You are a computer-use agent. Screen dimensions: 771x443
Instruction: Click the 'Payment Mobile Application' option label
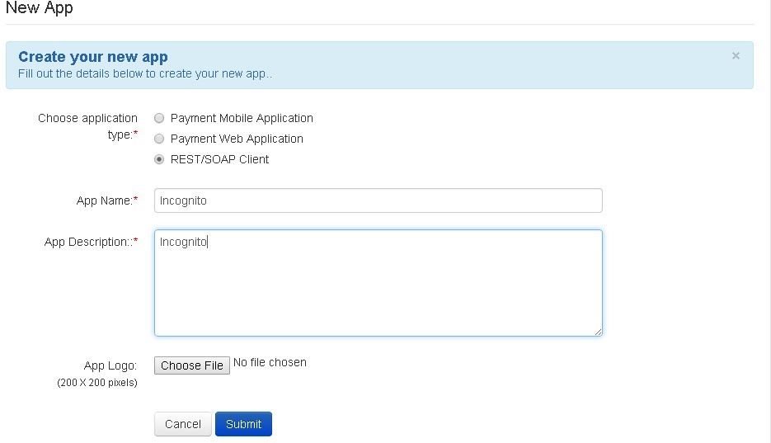tap(242, 118)
